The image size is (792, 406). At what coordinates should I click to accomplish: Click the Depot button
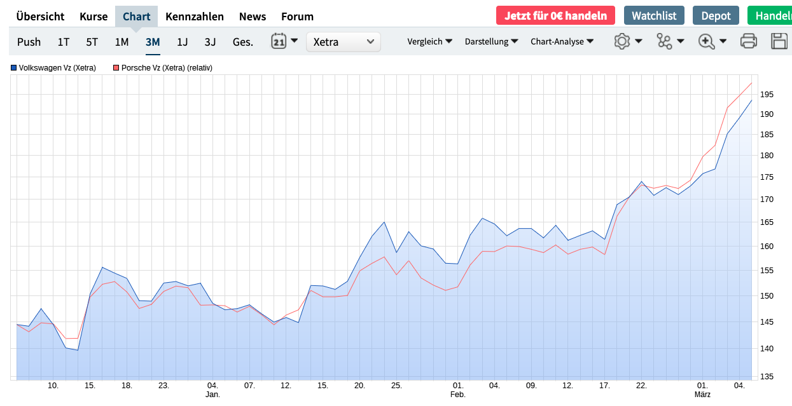click(x=716, y=16)
